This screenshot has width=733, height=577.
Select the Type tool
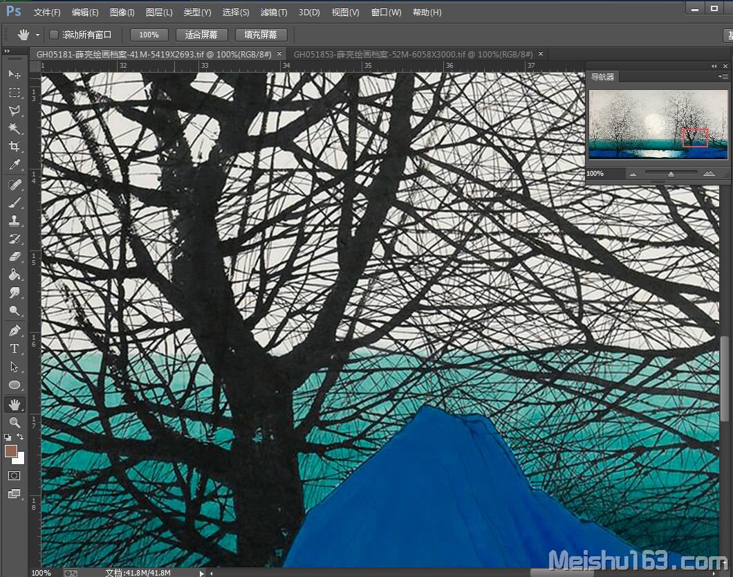point(15,349)
